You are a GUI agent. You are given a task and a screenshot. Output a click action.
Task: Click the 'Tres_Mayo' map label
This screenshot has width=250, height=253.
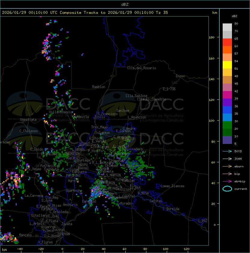99,127
